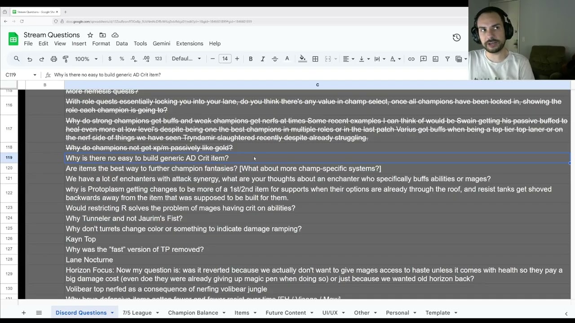Open version history clock icon
The image size is (575, 323).
(456, 38)
